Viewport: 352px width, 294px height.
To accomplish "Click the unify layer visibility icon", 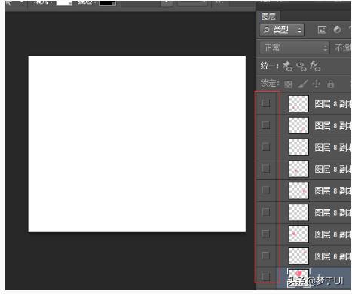I will point(301,66).
